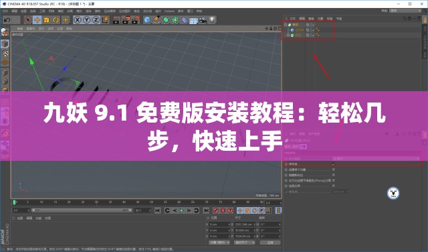This screenshot has height=252, width=428.
Task: Toggle the Y axis lock
Action: 87,19
